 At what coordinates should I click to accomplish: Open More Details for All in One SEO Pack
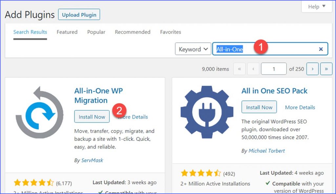tap(300, 107)
